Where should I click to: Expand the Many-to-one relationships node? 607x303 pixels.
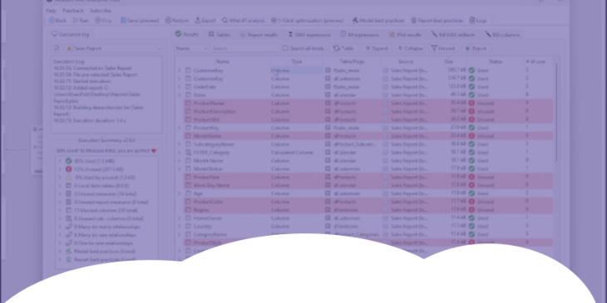(x=60, y=235)
